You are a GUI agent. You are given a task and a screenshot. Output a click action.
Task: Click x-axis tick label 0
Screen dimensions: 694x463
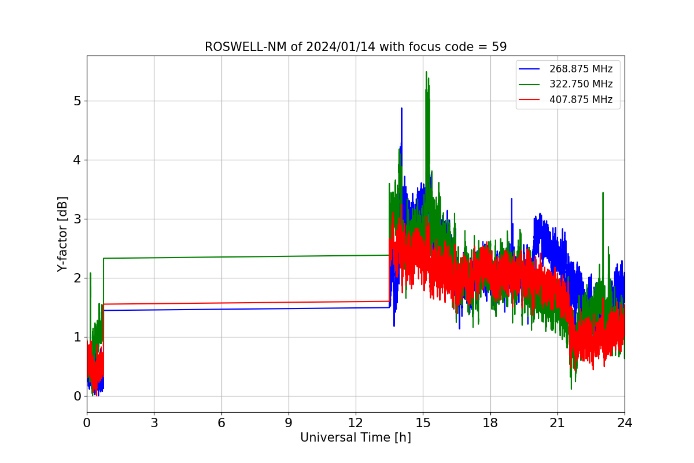pyautogui.click(x=87, y=423)
